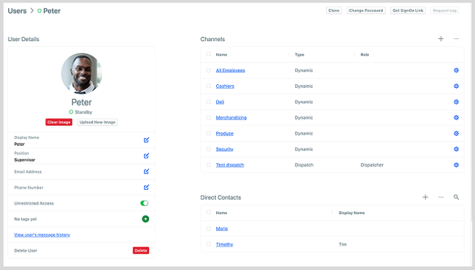Open Timothy direct contact link

coord(225,244)
